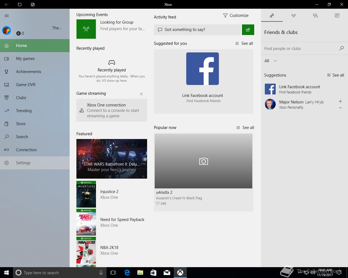Open the Friends tab in right panel
The image size is (348, 278).
(x=272, y=16)
